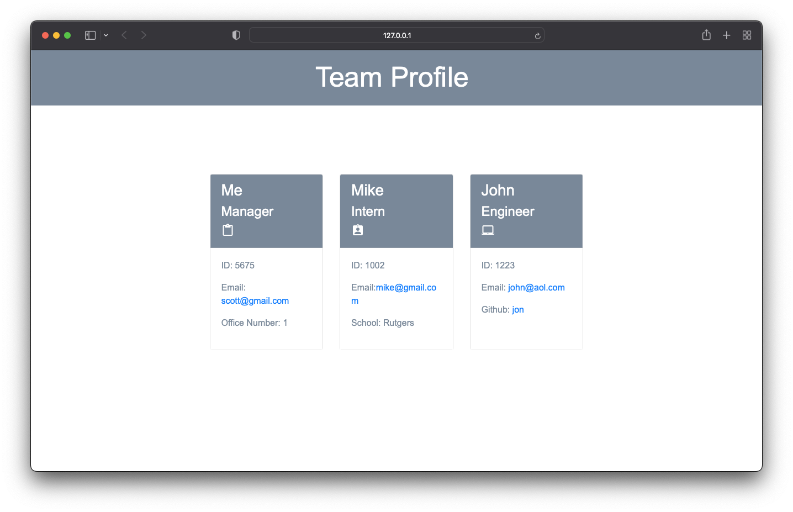Click the shield privacy icon

pos(236,35)
